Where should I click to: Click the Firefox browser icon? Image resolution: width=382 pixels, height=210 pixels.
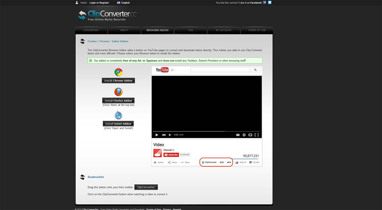118,92
